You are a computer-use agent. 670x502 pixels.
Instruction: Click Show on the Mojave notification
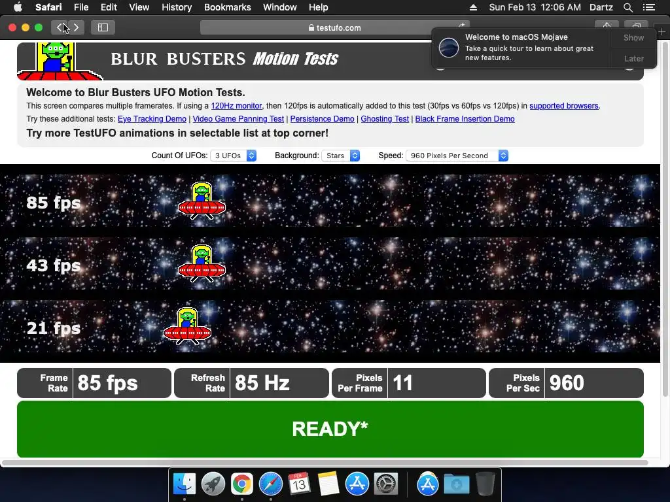point(633,37)
